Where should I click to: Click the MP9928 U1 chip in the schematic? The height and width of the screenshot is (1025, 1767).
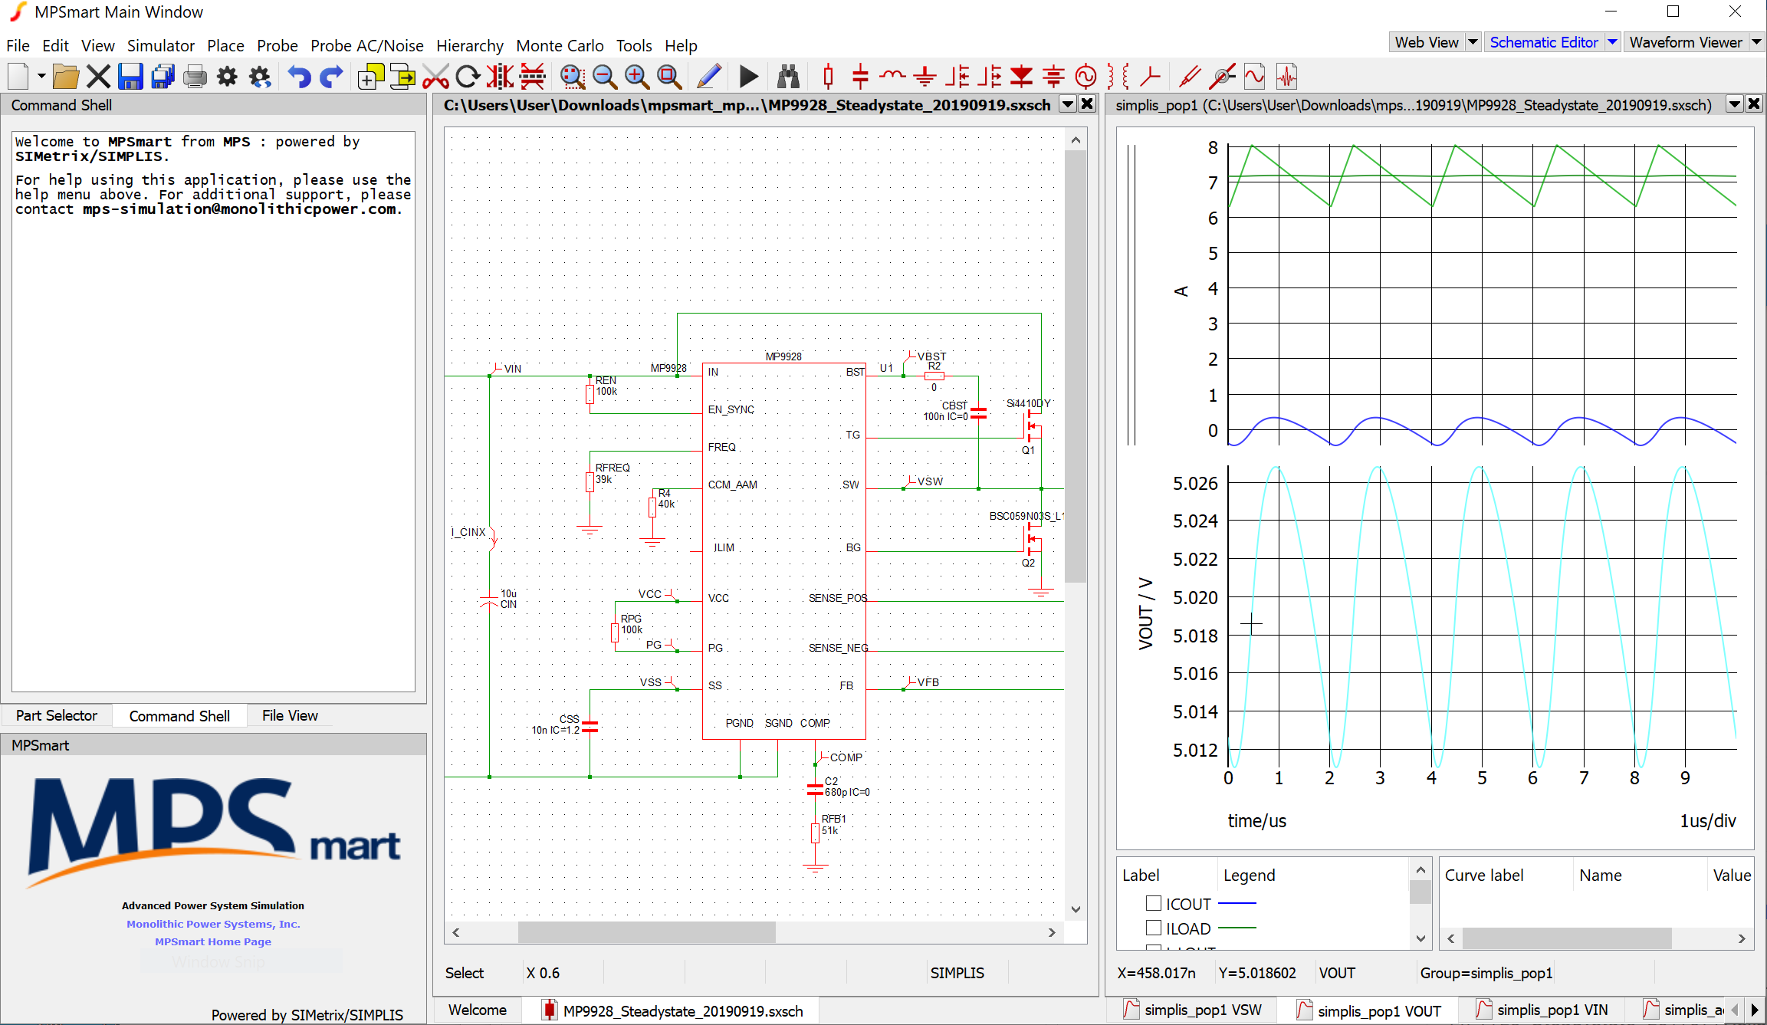[783, 550]
